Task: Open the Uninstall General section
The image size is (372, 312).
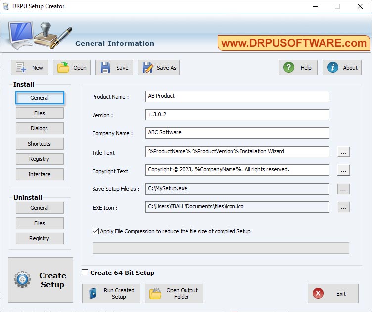Action: click(x=40, y=208)
